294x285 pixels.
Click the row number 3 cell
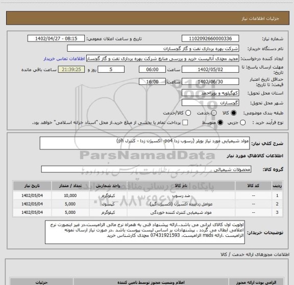[x=277, y=212]
